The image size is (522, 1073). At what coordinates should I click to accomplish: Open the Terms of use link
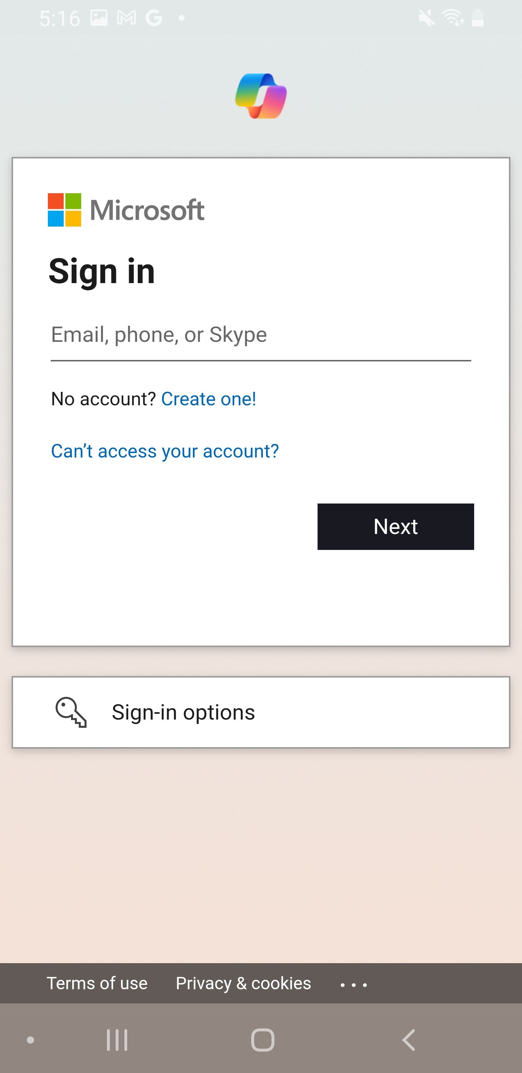click(97, 983)
